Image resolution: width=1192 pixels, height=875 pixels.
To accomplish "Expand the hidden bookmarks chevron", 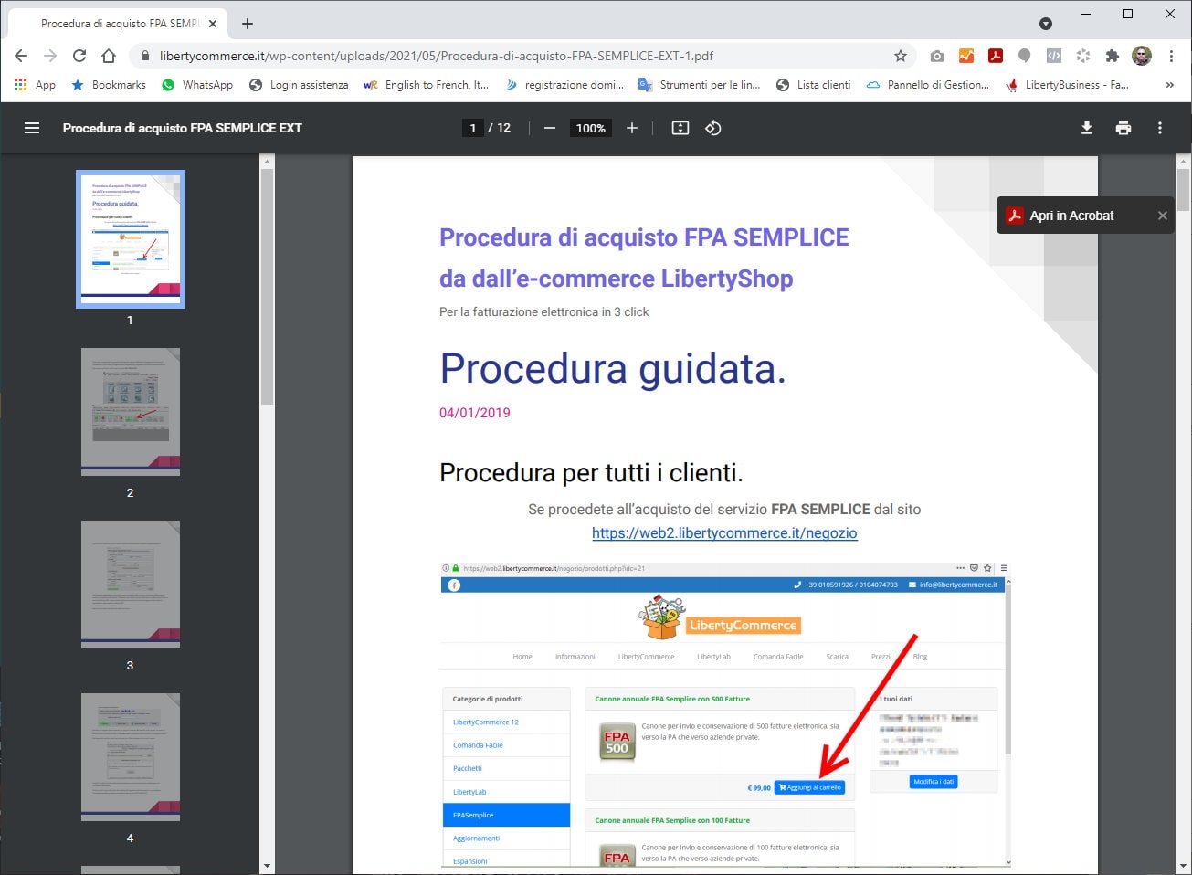I will pos(1169,85).
